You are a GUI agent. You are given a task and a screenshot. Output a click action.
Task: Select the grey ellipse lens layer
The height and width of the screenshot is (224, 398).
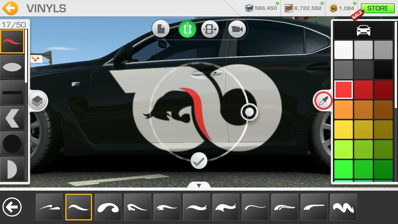[12, 67]
